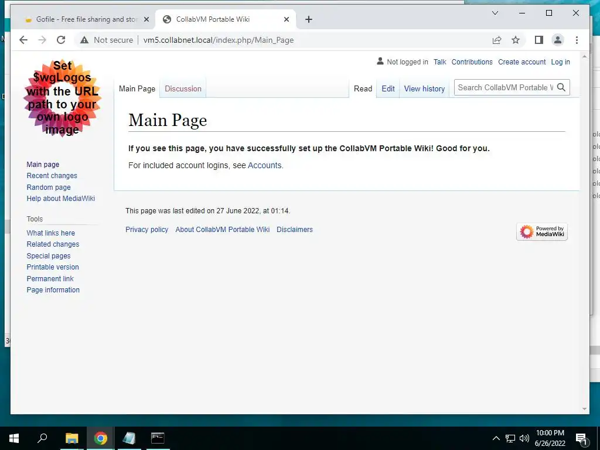Click the wiki logo placeholder image
This screenshot has width=600, height=450.
coord(62,98)
